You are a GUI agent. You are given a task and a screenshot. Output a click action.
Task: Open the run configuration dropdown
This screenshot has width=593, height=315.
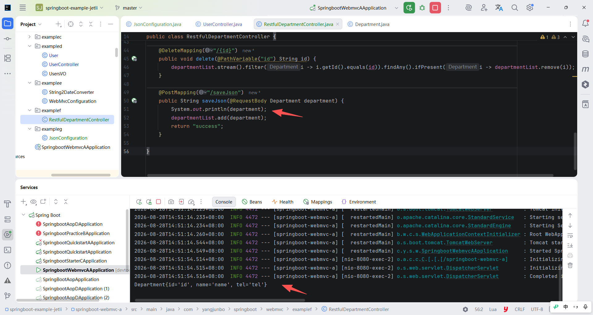(x=397, y=8)
